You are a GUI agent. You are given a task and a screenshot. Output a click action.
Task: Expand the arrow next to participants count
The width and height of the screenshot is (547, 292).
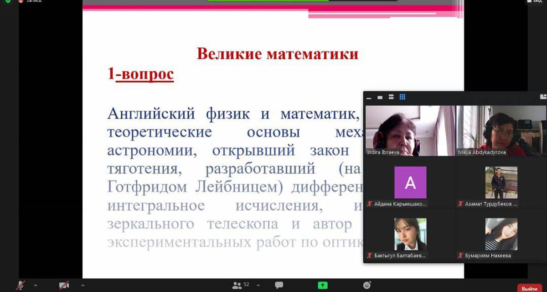pyautogui.click(x=258, y=285)
